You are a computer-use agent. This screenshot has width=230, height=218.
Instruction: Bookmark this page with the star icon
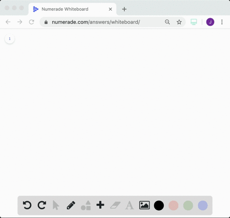[x=179, y=22]
